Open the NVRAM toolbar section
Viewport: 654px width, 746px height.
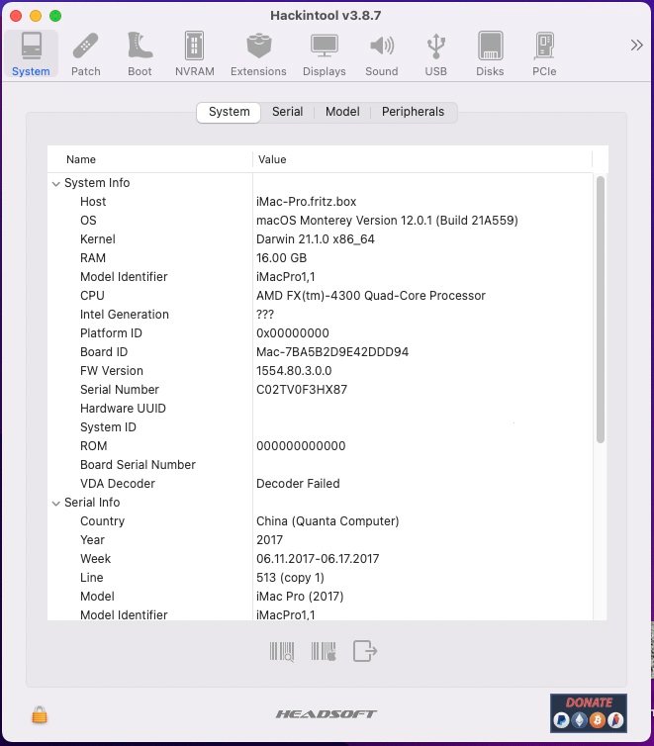click(x=195, y=53)
